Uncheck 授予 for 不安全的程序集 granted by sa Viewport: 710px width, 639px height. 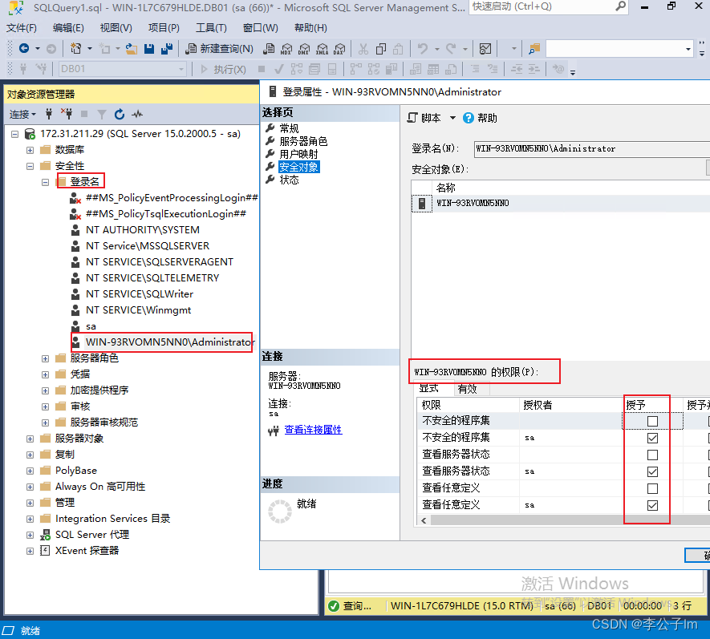click(x=652, y=438)
